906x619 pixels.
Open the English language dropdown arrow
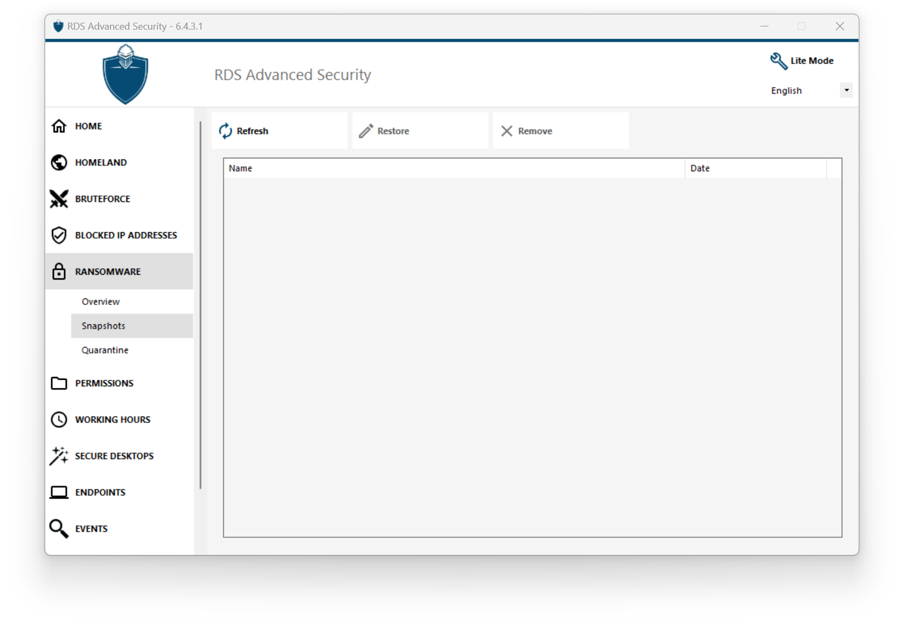[x=846, y=91]
